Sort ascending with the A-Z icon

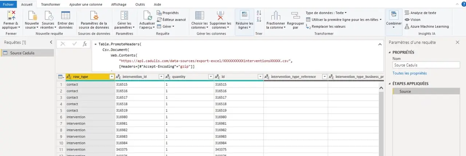(x=259, y=13)
